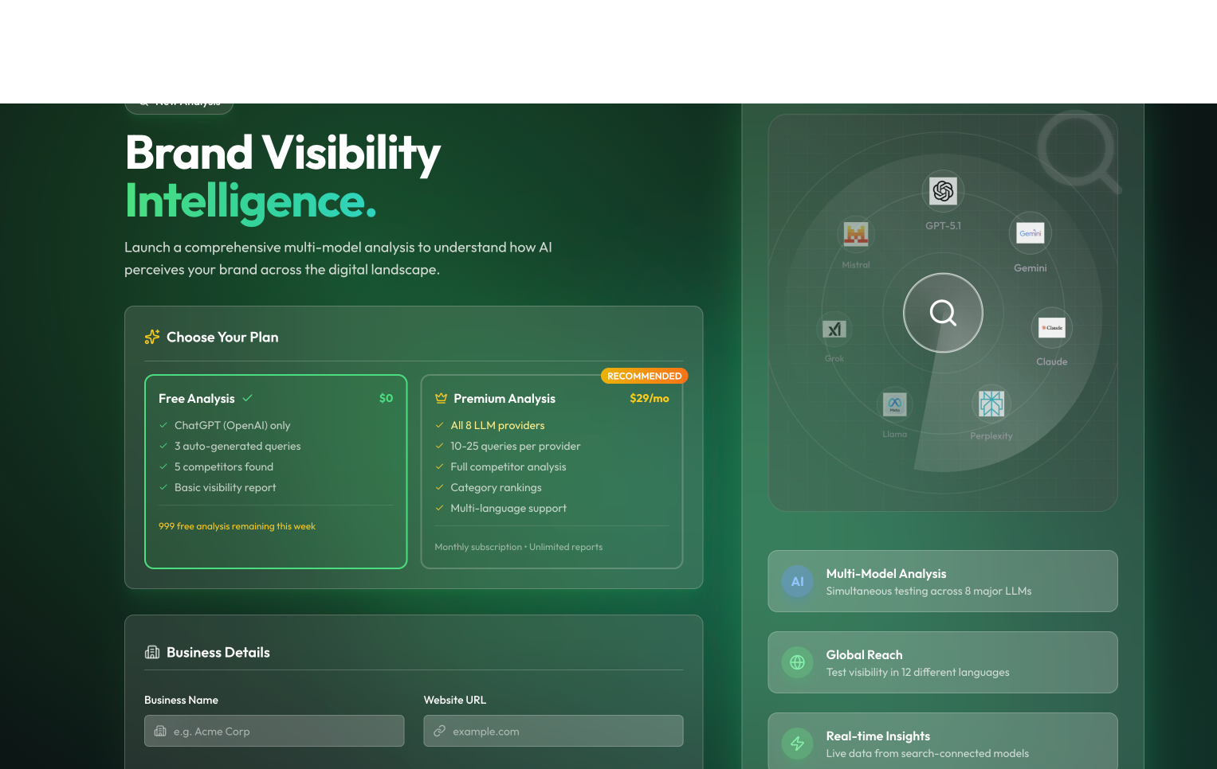This screenshot has width=1217, height=769.
Task: Click the sparkle icon next to Choose Your Plan
Action: [151, 337]
